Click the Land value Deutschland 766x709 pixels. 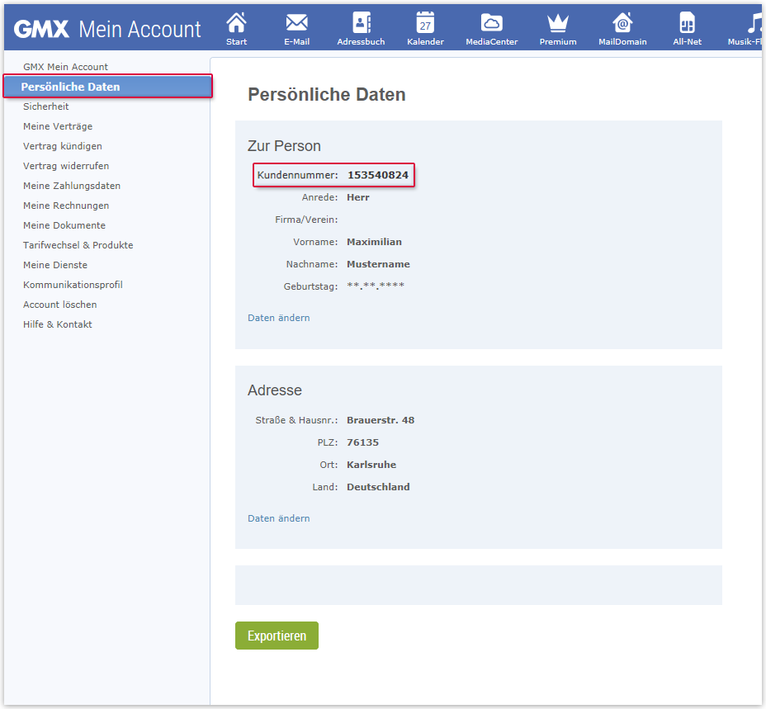coord(378,487)
